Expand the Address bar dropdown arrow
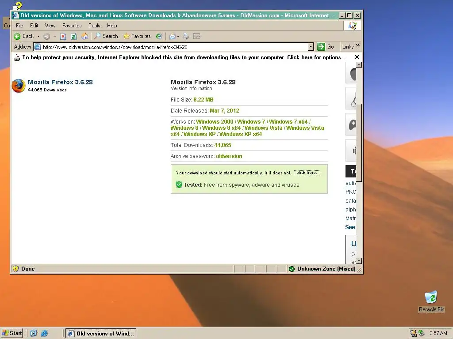This screenshot has width=453, height=339. pos(311,47)
